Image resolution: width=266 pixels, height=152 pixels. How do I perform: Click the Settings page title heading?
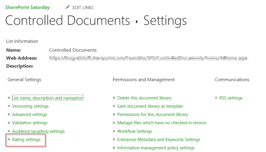coord(165,21)
